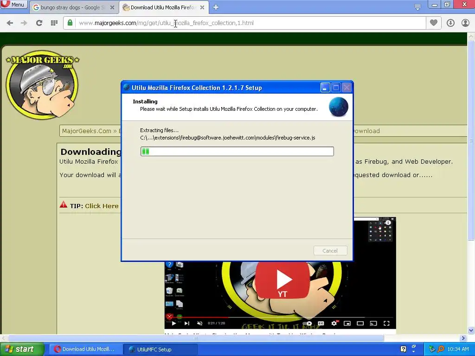
Task: Click the 10:34 AM system clock
Action: (x=458, y=349)
